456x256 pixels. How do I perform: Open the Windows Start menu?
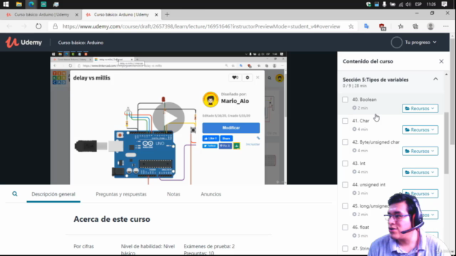click(x=6, y=4)
